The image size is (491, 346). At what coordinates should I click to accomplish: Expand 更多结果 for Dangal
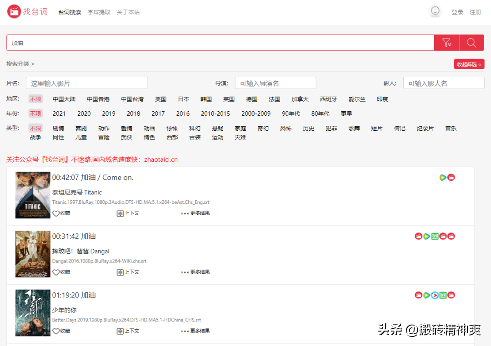[195, 272]
